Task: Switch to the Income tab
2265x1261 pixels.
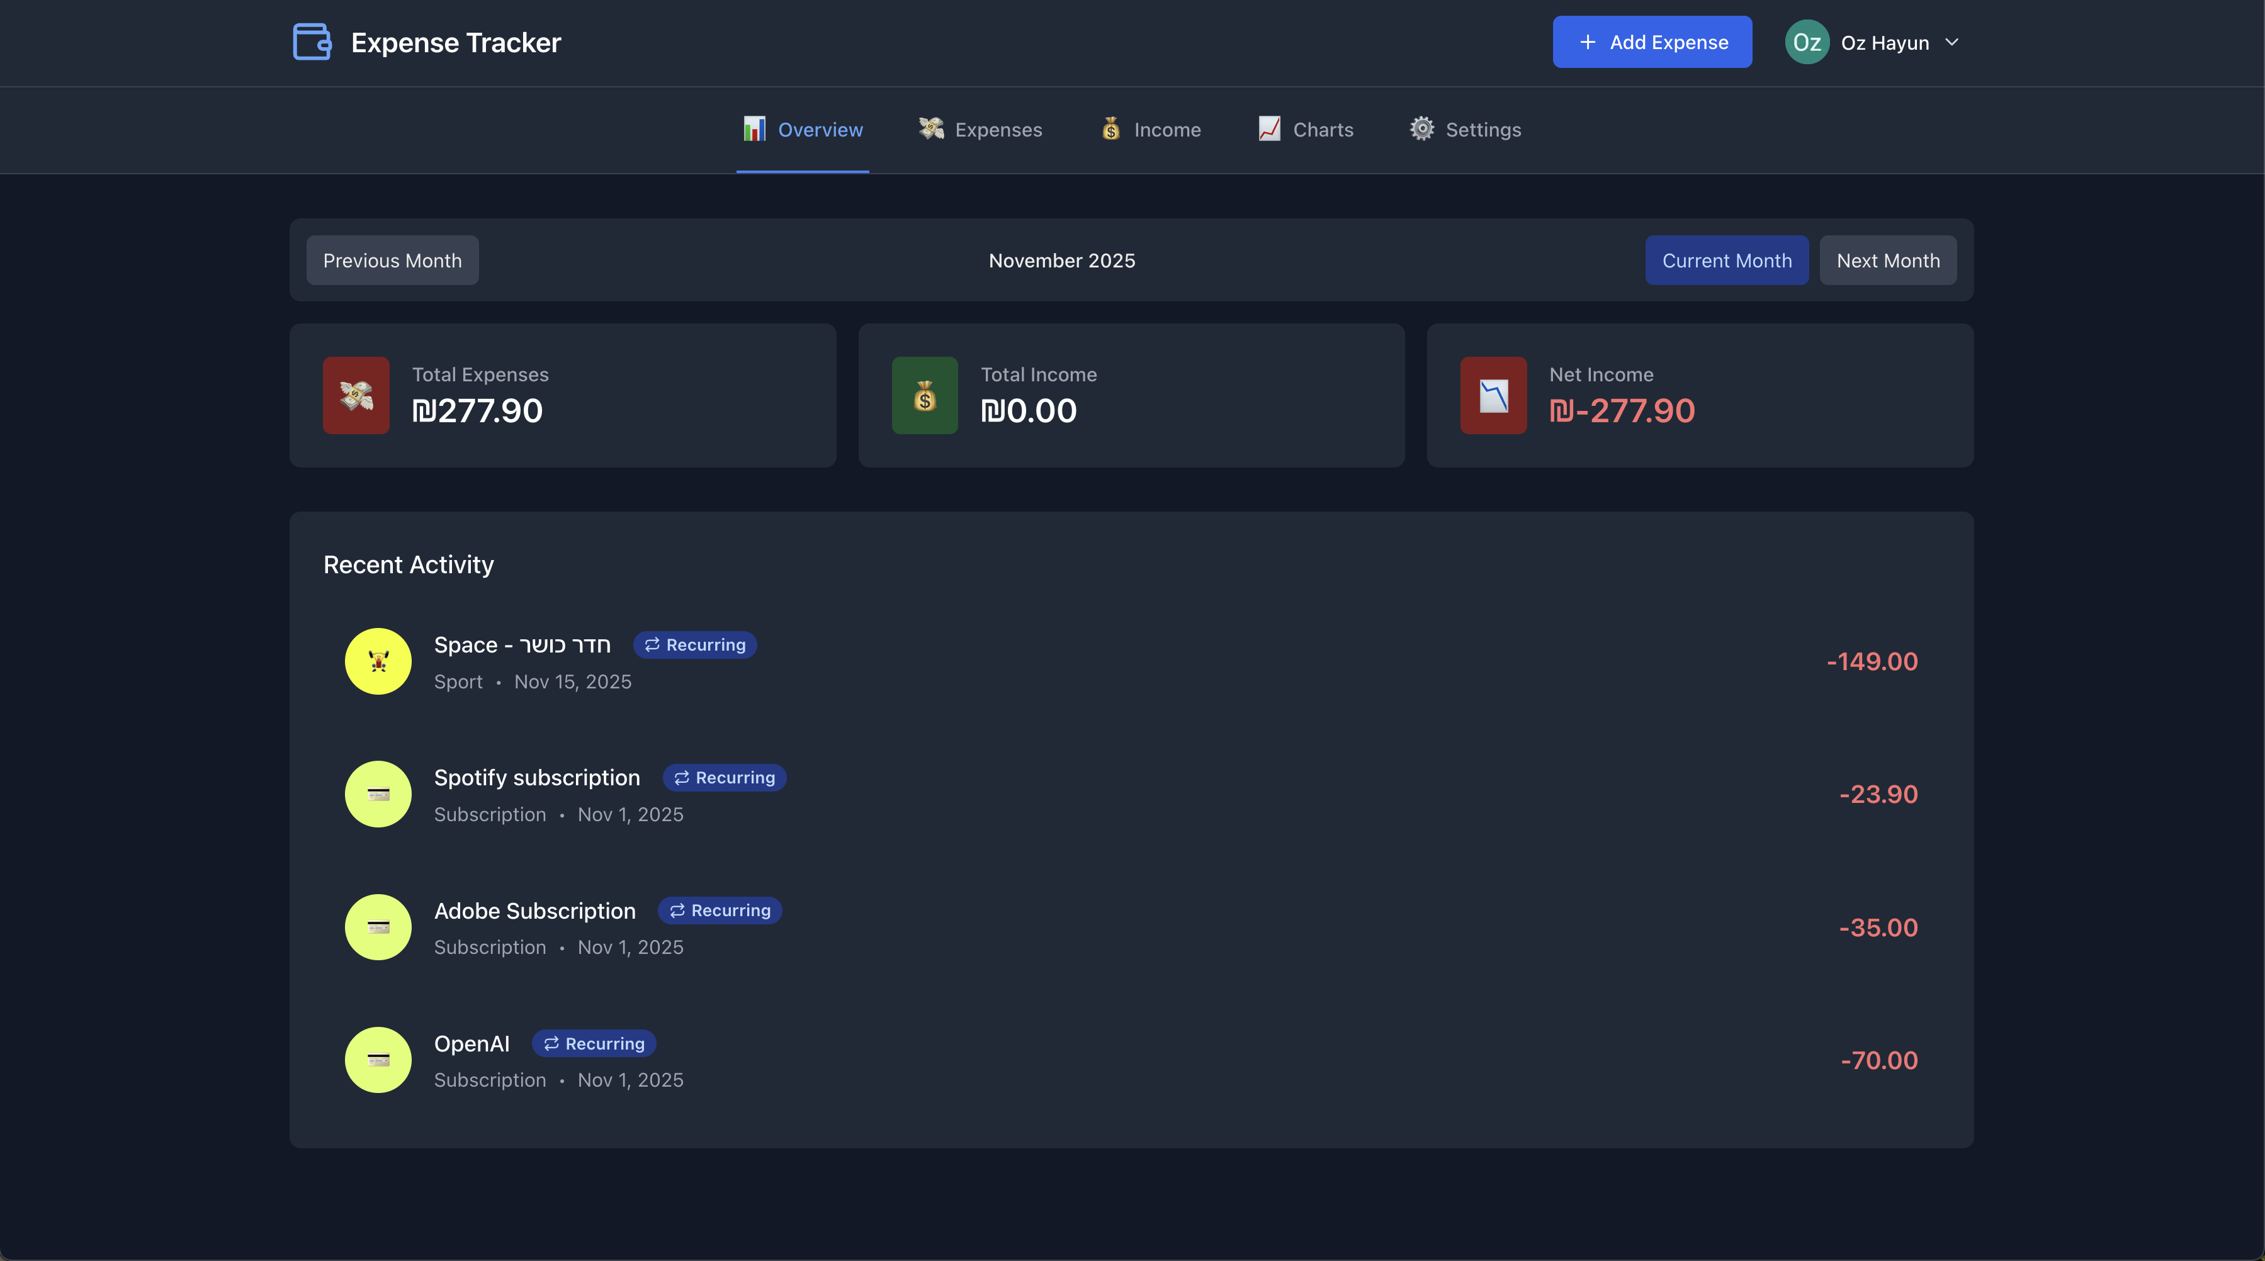Action: point(1150,130)
